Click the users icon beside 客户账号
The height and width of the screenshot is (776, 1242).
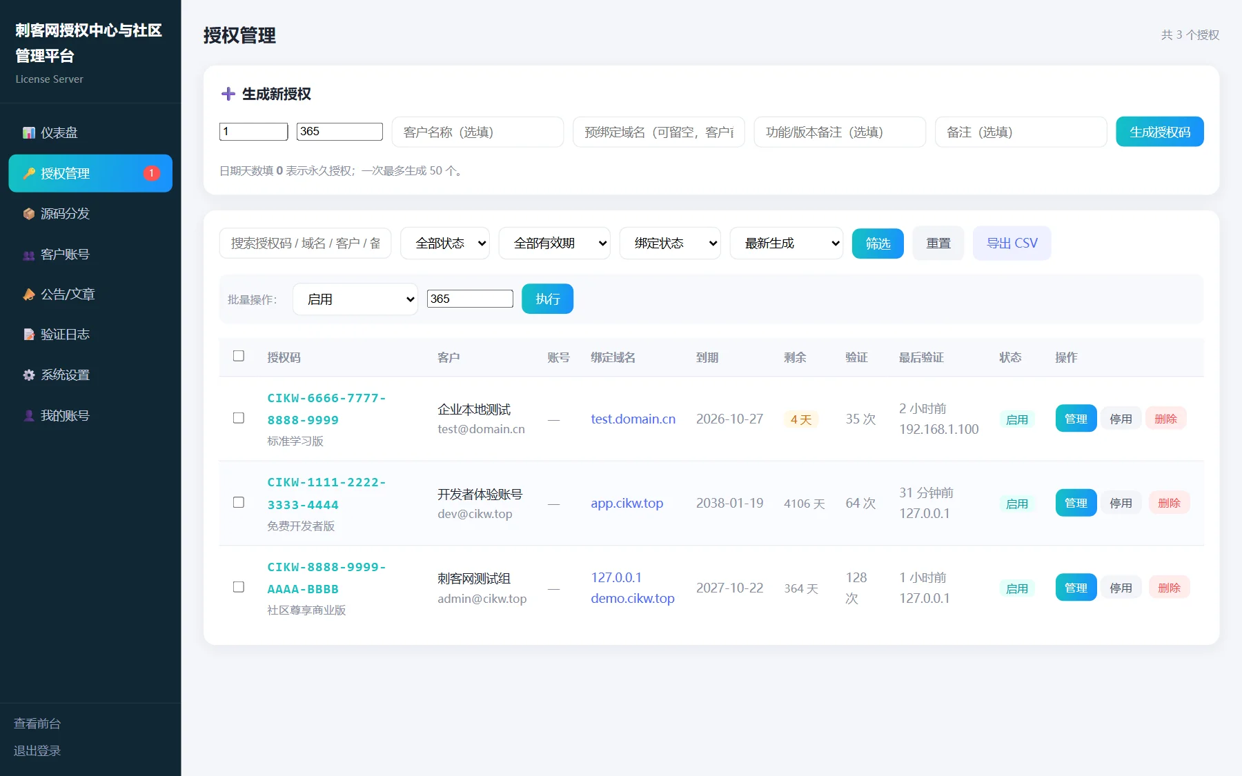coord(28,255)
